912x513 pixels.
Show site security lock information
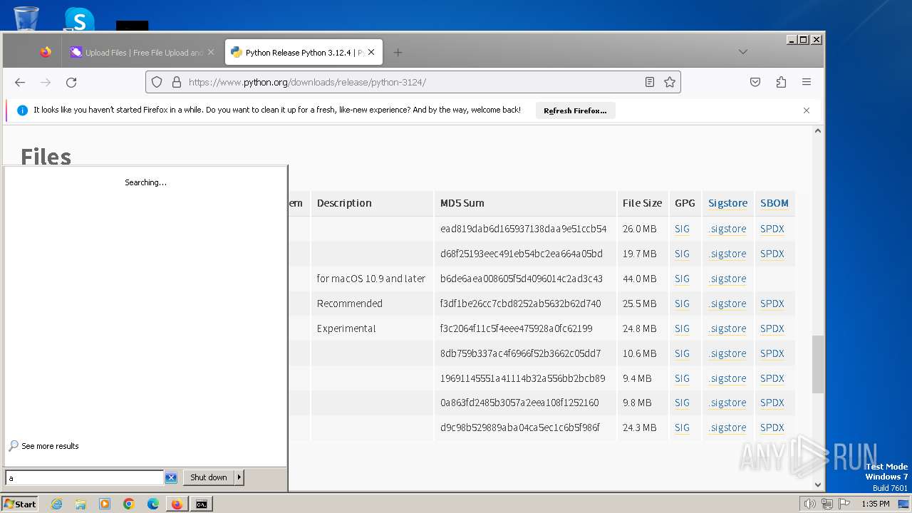(177, 82)
